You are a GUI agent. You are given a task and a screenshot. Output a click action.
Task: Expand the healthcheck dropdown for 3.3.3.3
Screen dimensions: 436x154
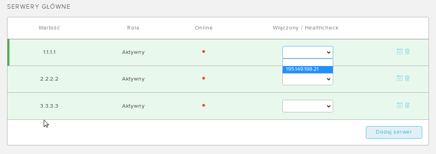click(308, 106)
